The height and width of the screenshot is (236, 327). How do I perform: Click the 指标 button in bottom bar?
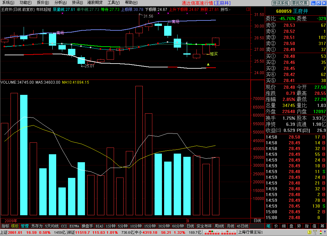(x=5, y=226)
